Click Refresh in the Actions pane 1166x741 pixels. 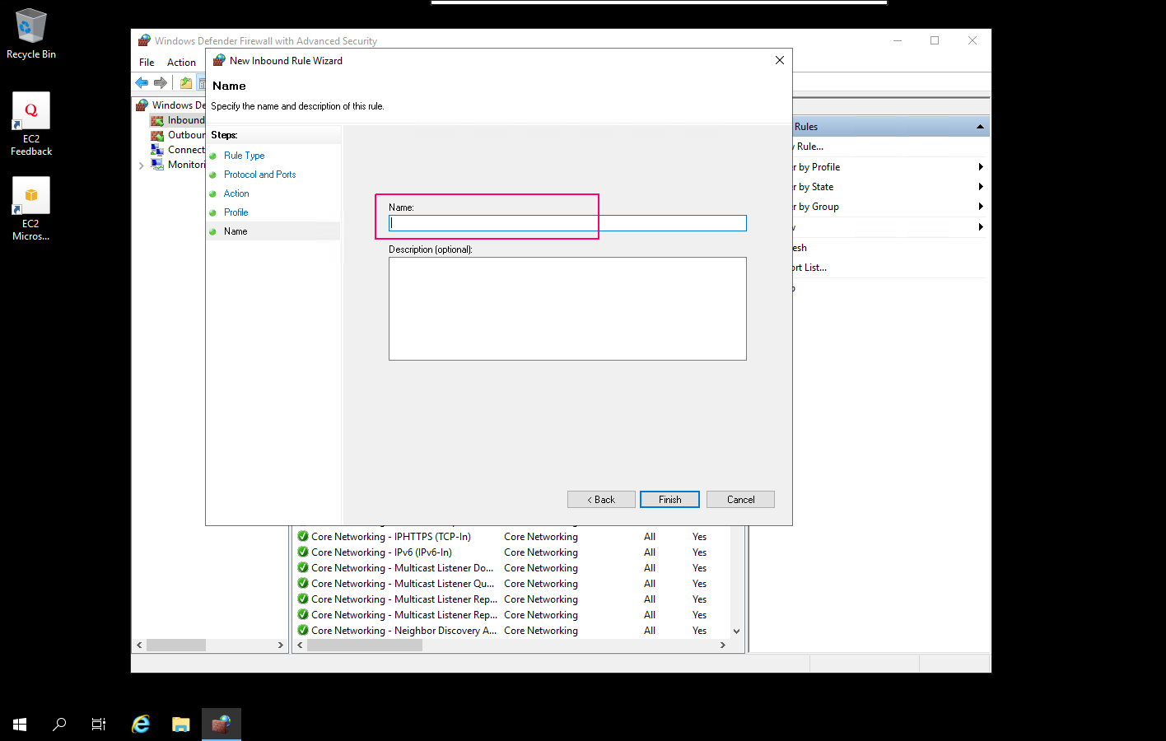(x=889, y=248)
